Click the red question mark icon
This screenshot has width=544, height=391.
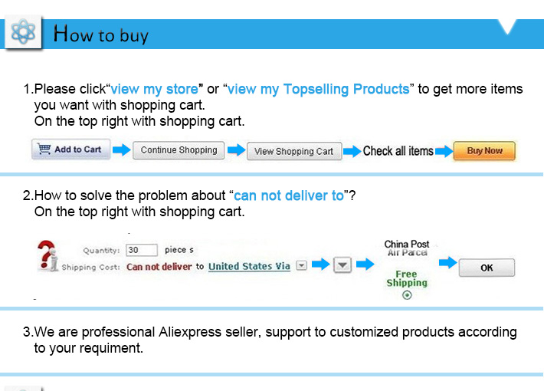[x=48, y=255]
